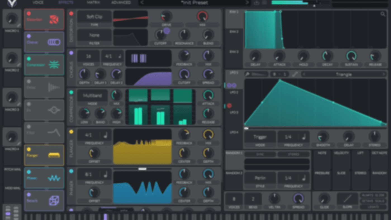Select the ENV 2 tab
The width and height of the screenshot is (391, 220).
(234, 32)
